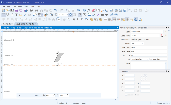Click the link chain icon
Screen dimensions: 171x105
click(78, 10)
